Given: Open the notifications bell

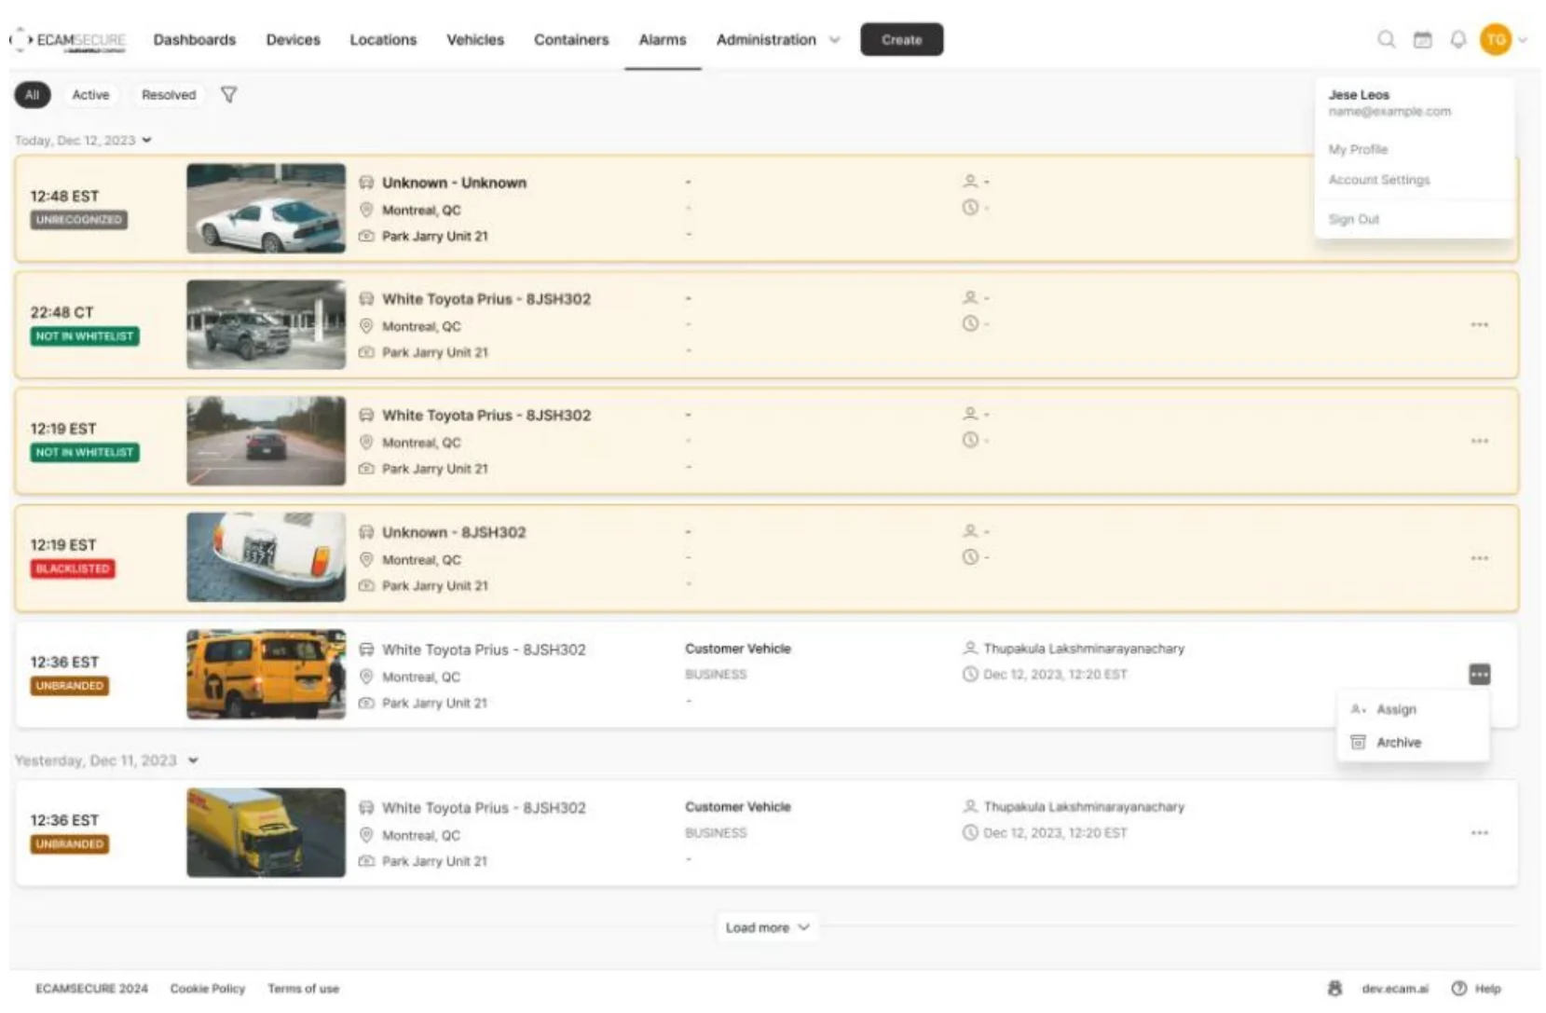Looking at the screenshot, I should (x=1457, y=39).
